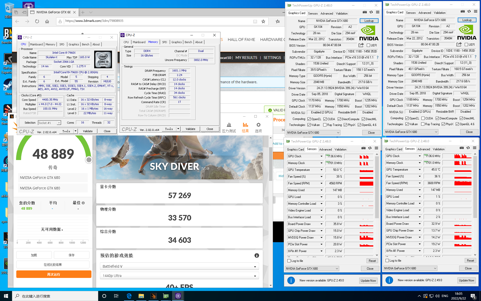Expand Fan Speed (RPM) dropdown in right sensors

tap(420, 183)
